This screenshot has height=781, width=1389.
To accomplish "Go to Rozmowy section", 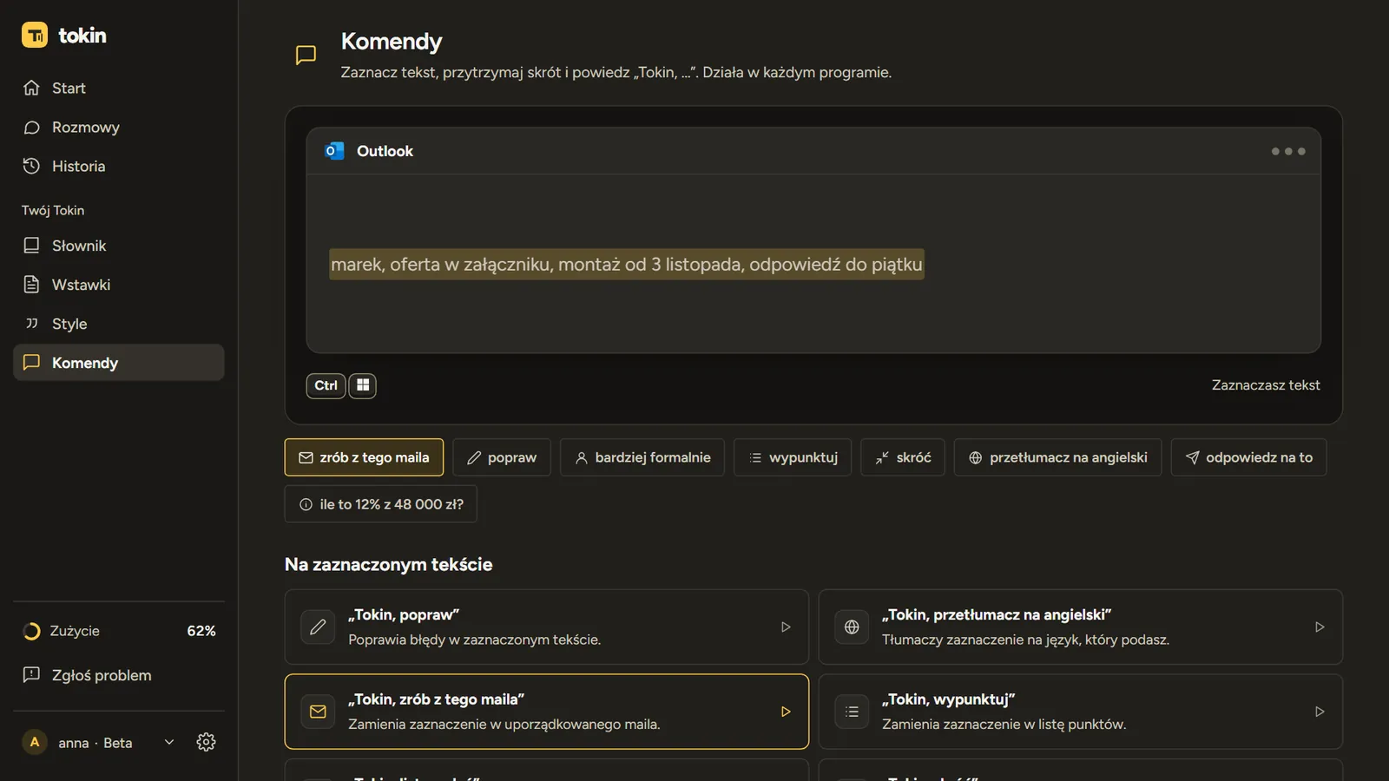I will click(118, 127).
